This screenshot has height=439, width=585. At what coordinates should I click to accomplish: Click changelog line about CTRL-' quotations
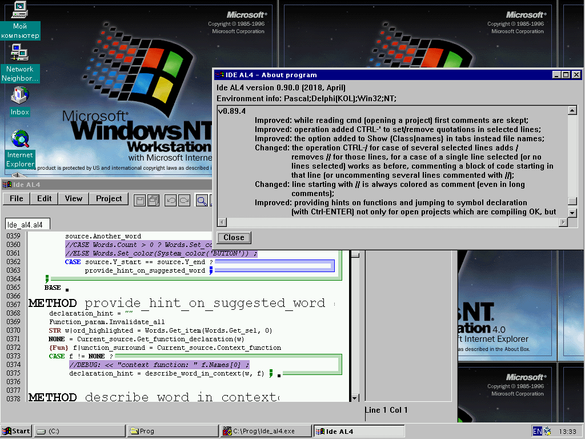click(398, 130)
